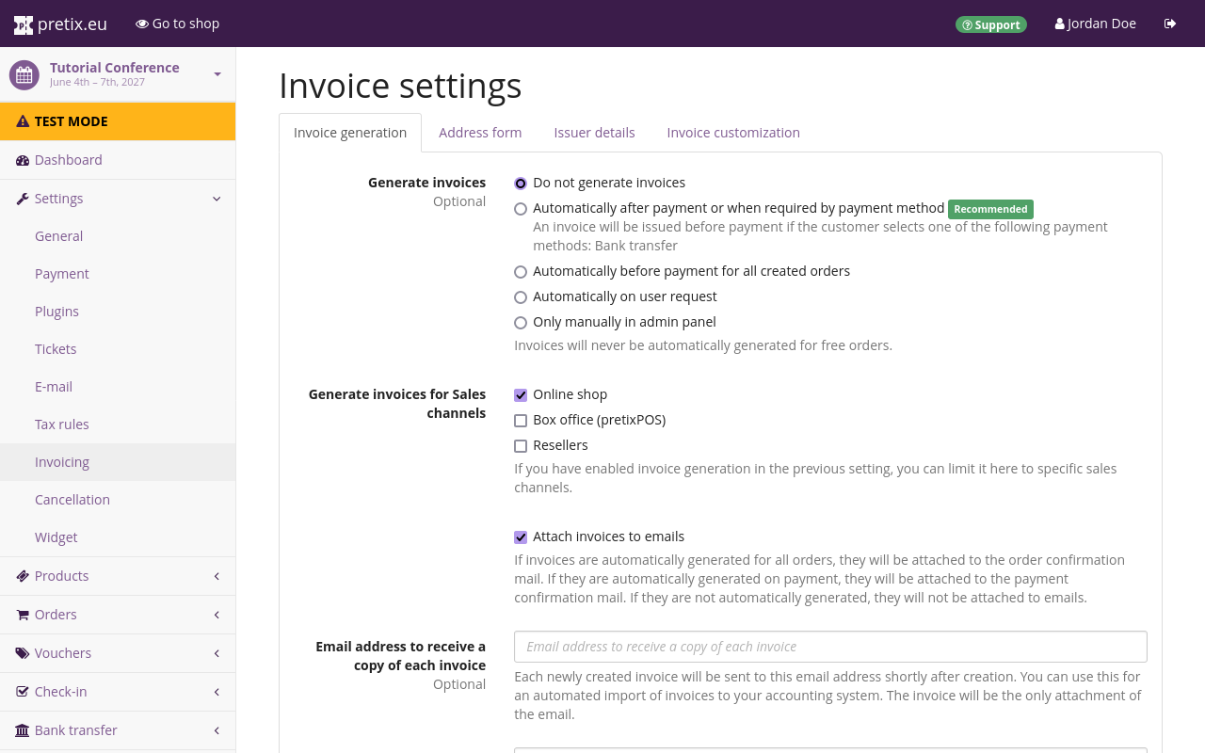Click the Vouchers tags icon

click(x=23, y=653)
